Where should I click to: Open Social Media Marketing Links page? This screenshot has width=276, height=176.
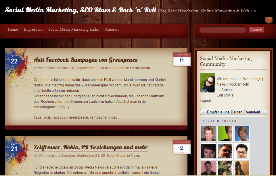pos(74,29)
